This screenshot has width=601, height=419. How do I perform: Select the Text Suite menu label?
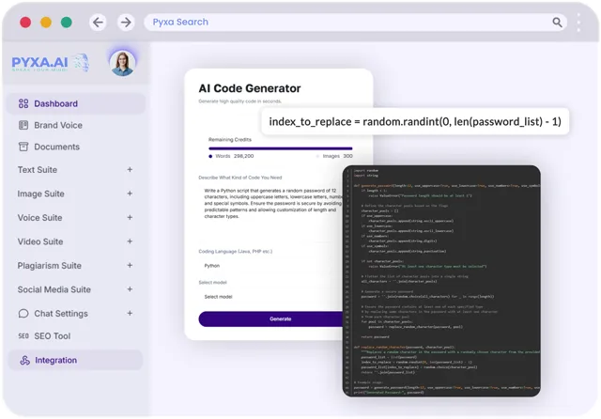click(x=38, y=169)
